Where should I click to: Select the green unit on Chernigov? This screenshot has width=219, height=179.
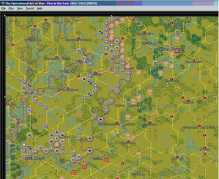click(x=35, y=157)
